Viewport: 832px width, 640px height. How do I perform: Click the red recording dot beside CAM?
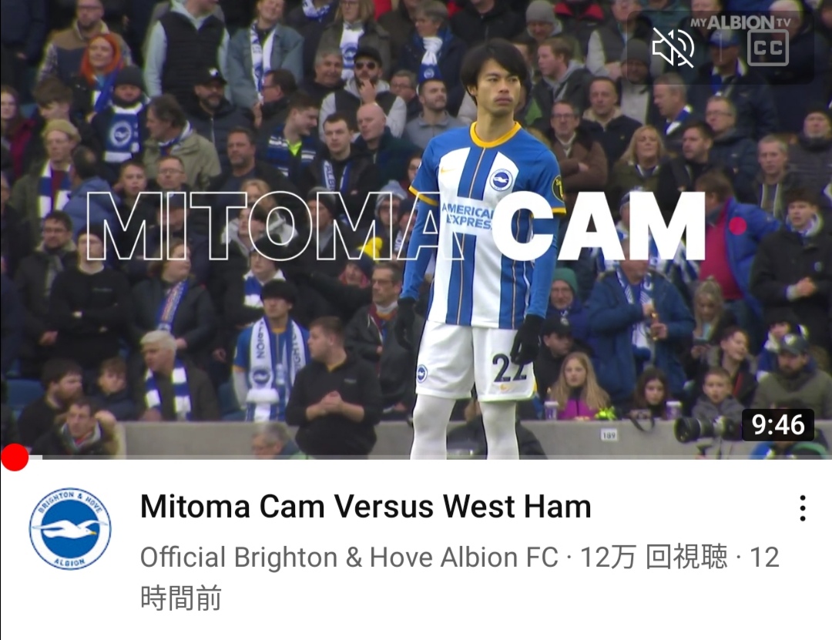pyautogui.click(x=737, y=226)
